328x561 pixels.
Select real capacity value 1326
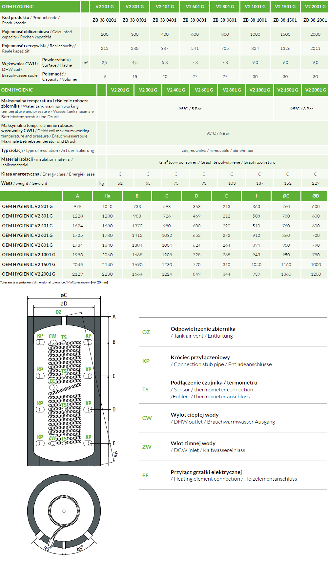click(x=285, y=48)
